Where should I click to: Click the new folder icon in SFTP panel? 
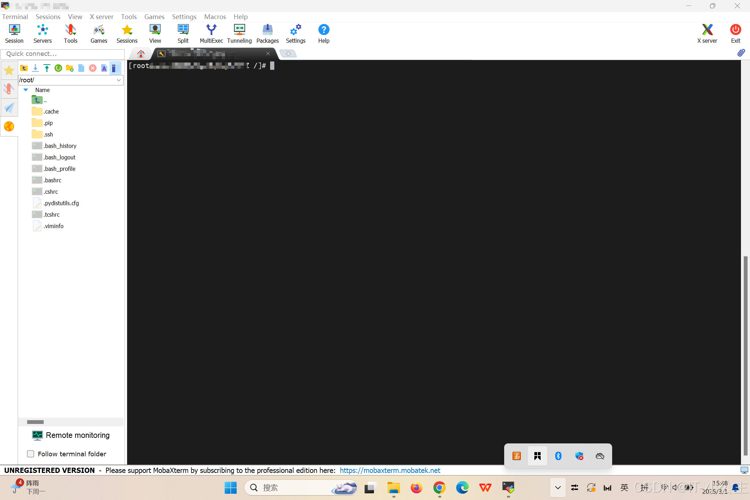(x=70, y=68)
